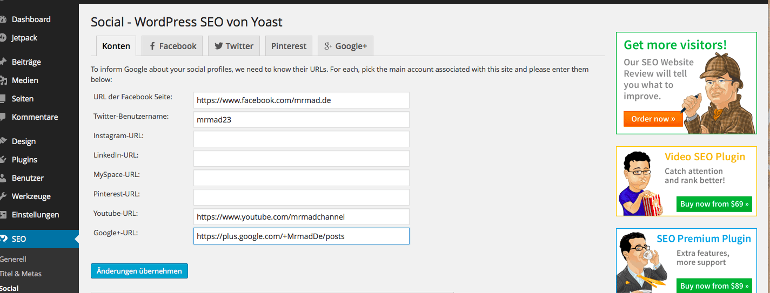
Task: Go to Seiten menu
Action: pyautogui.click(x=23, y=99)
